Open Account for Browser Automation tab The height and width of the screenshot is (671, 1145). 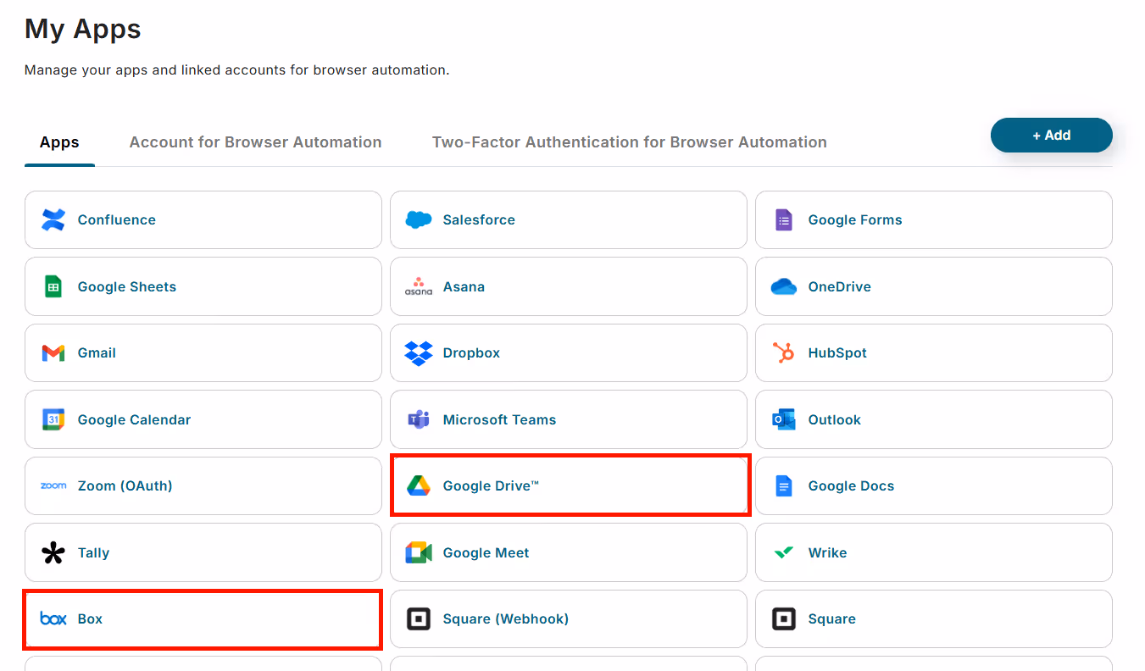tap(255, 142)
